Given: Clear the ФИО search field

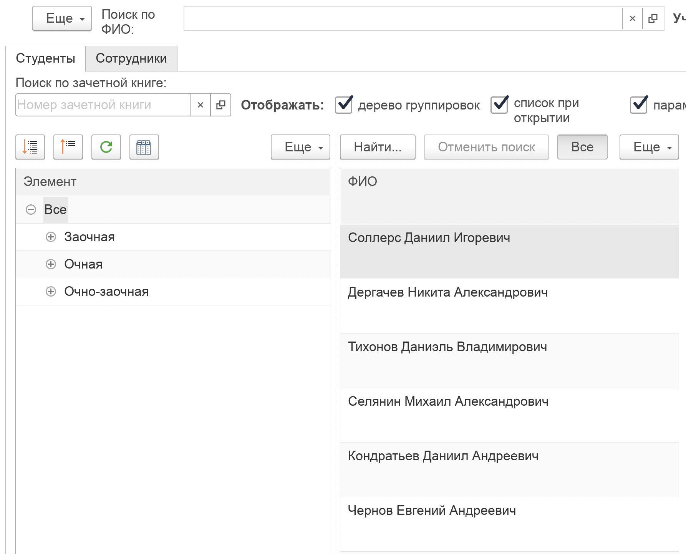Looking at the screenshot, I should [x=632, y=18].
